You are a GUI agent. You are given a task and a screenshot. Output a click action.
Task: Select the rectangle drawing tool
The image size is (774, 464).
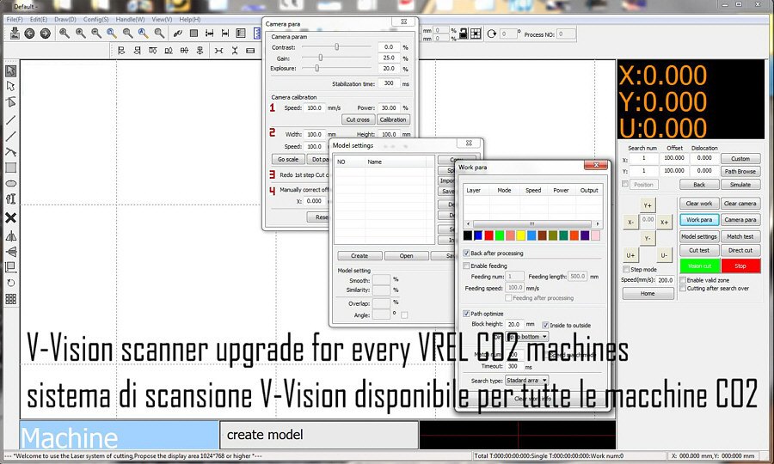tap(10, 168)
